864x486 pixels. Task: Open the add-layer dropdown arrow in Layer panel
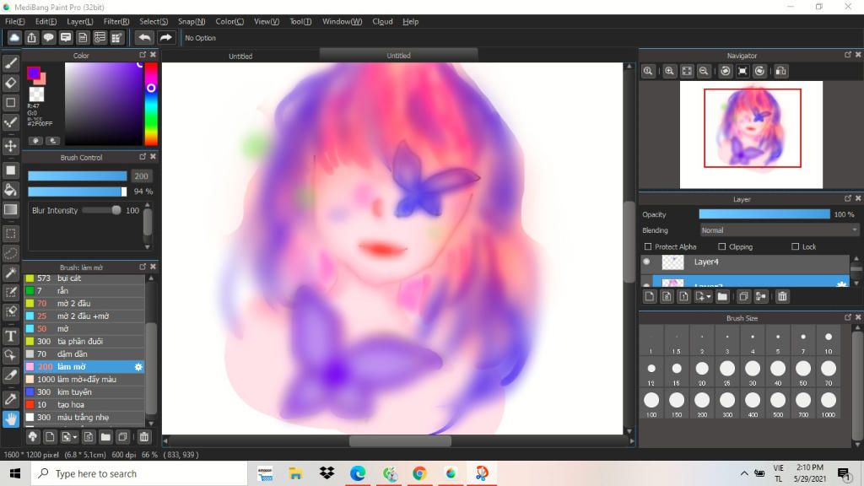point(709,296)
